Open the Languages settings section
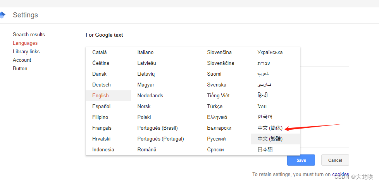 coord(25,43)
